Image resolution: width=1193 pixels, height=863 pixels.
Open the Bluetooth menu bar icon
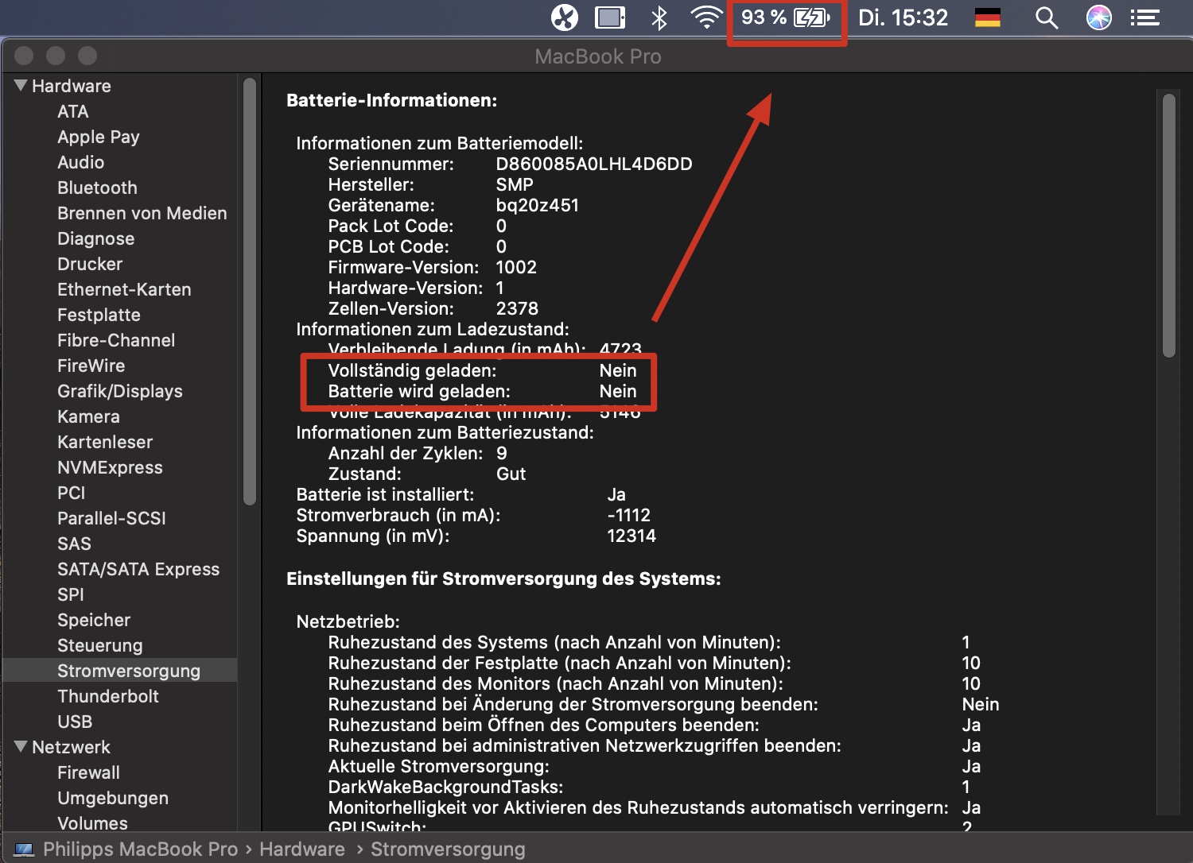coord(659,17)
